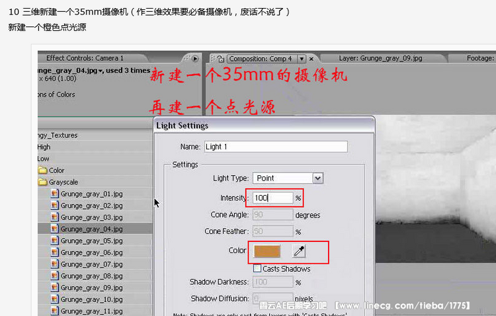This screenshot has height=316, width=496.
Task: Select the Composition: Comp 4 tab
Action: click(261, 59)
